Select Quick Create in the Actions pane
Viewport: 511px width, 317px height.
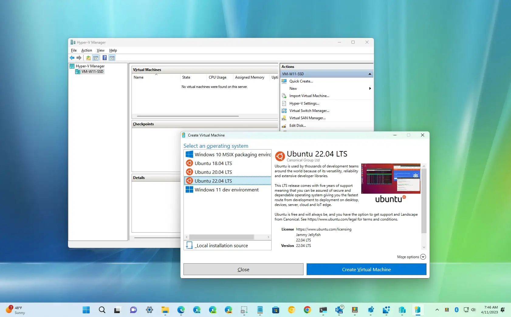pos(301,81)
